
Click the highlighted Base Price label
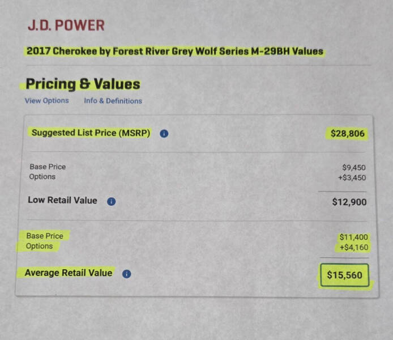coord(45,236)
